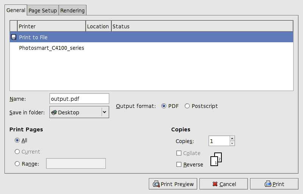Select the Postscript output format
The width and height of the screenshot is (303, 194).
pos(187,106)
